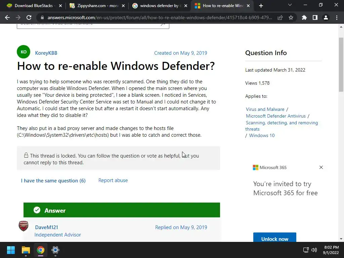The image size is (344, 258).
Task: Click the URL address bar
Action: pos(160,17)
